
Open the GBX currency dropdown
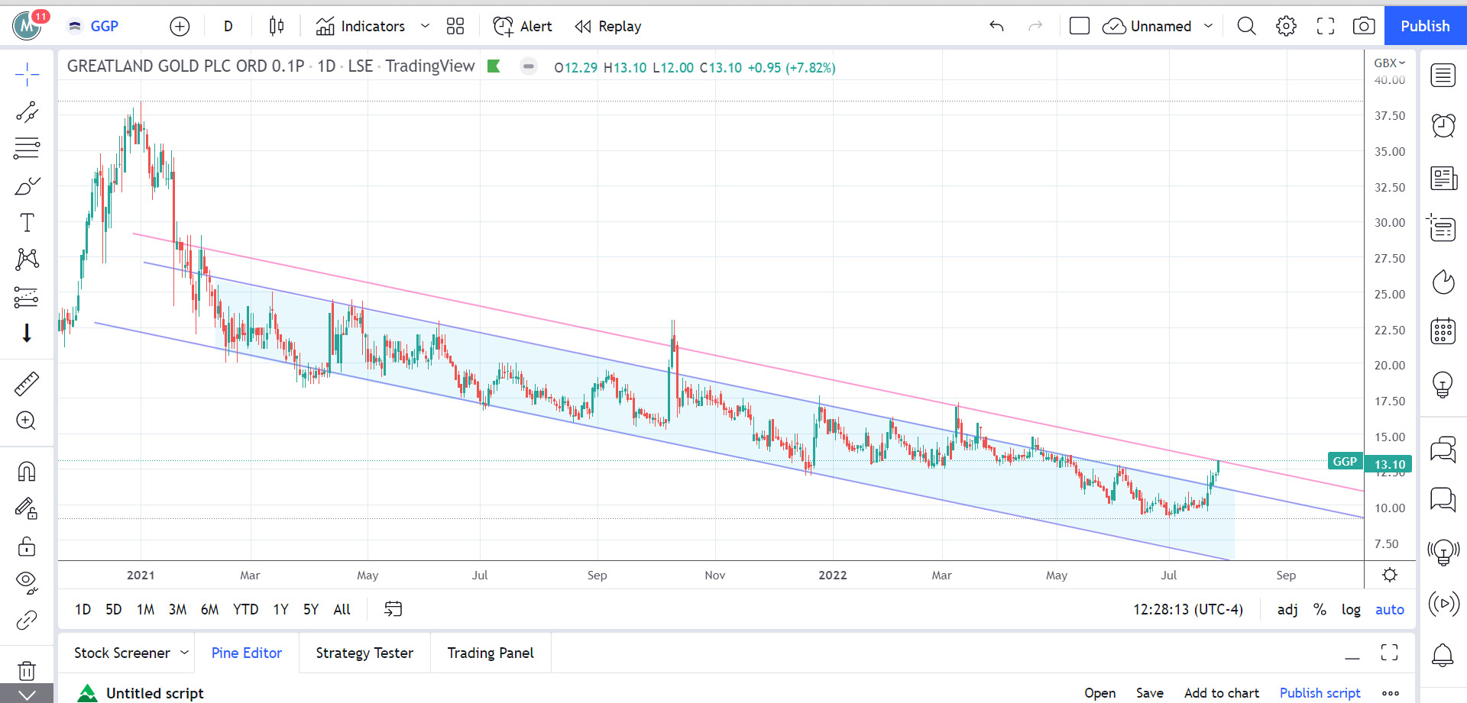pos(1389,63)
